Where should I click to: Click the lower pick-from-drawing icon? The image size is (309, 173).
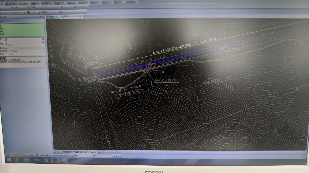click(43, 42)
